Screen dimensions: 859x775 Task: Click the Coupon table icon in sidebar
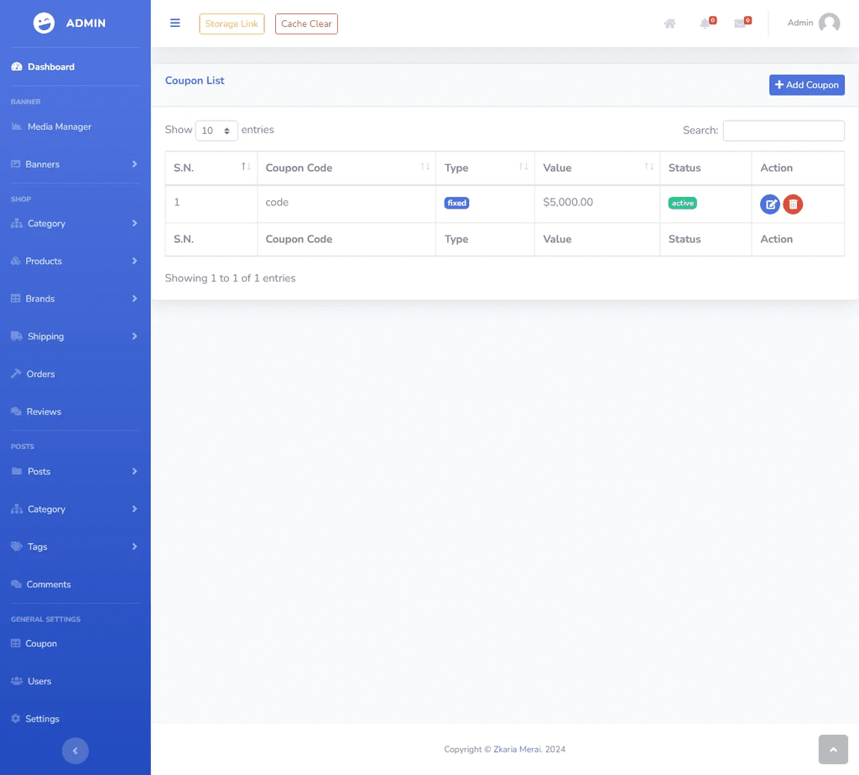coord(15,643)
